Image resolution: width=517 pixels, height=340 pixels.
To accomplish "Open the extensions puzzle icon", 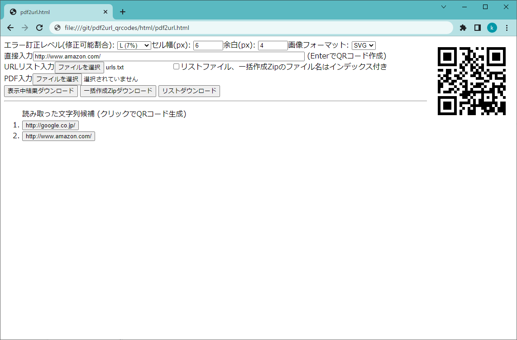I will (463, 28).
